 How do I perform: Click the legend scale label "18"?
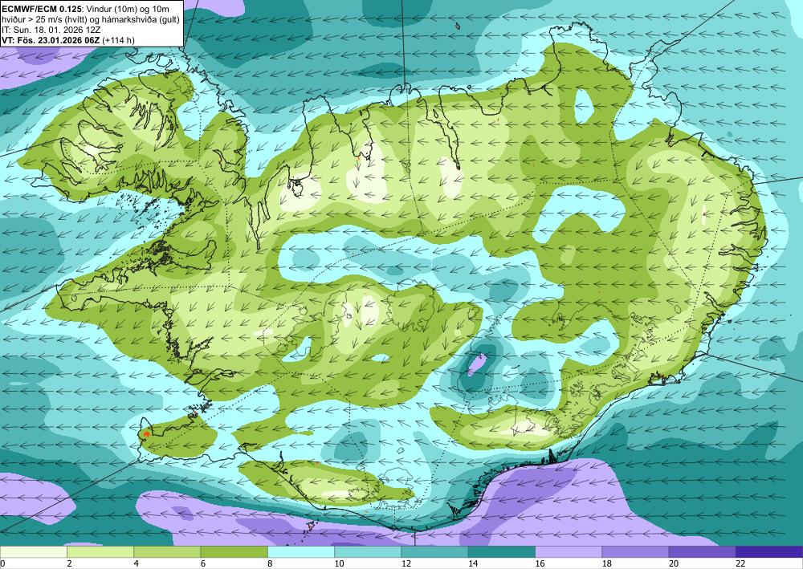607,564
